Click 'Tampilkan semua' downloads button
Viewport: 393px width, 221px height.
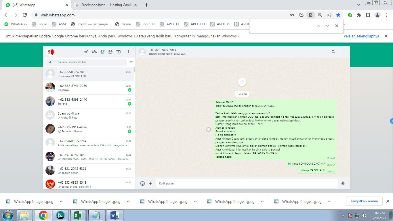(x=364, y=201)
